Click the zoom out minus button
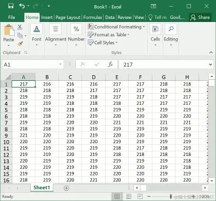Image resolution: width=216 pixels, height=201 pixels. 149,196
